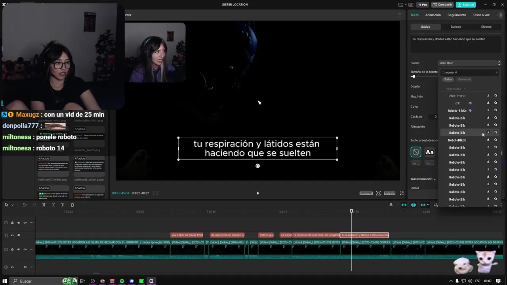Image resolution: width=507 pixels, height=285 pixels.
Task: Click the horizontal timeline scrollbar
Action: pos(96,273)
